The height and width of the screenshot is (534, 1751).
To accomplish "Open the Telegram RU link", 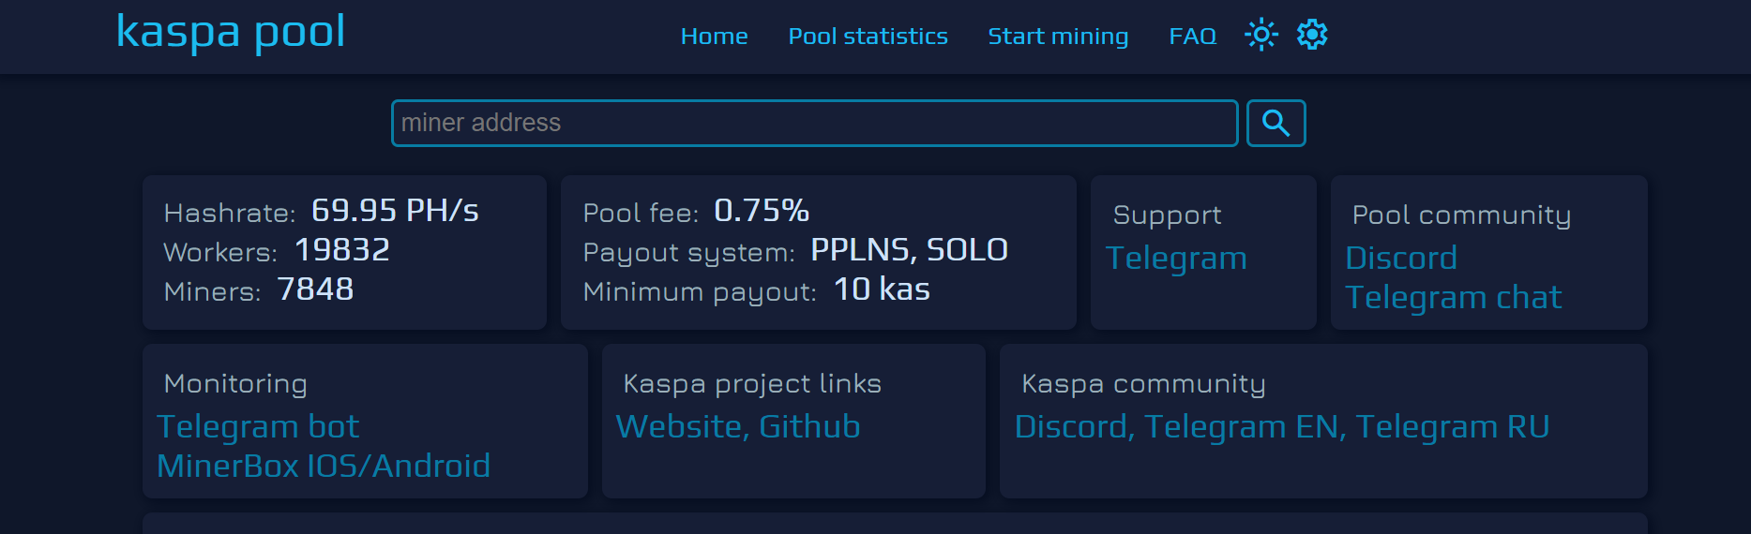I will (1452, 427).
